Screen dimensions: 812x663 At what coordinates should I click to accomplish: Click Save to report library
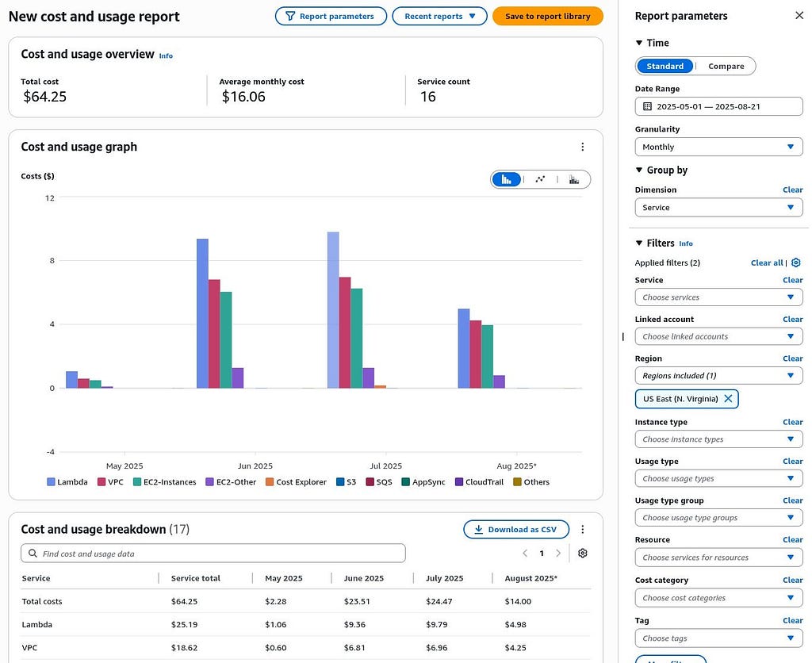click(x=547, y=16)
